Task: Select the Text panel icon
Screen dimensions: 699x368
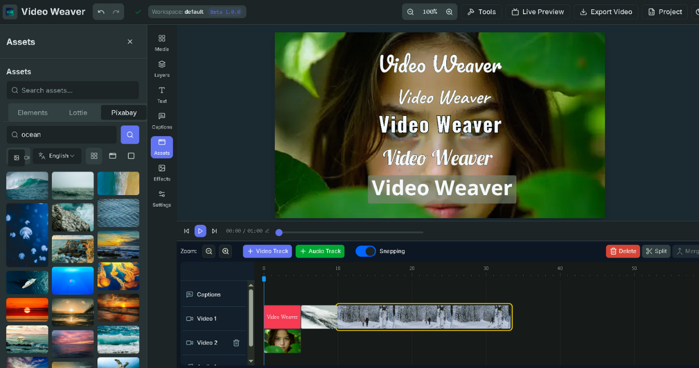Action: click(161, 93)
